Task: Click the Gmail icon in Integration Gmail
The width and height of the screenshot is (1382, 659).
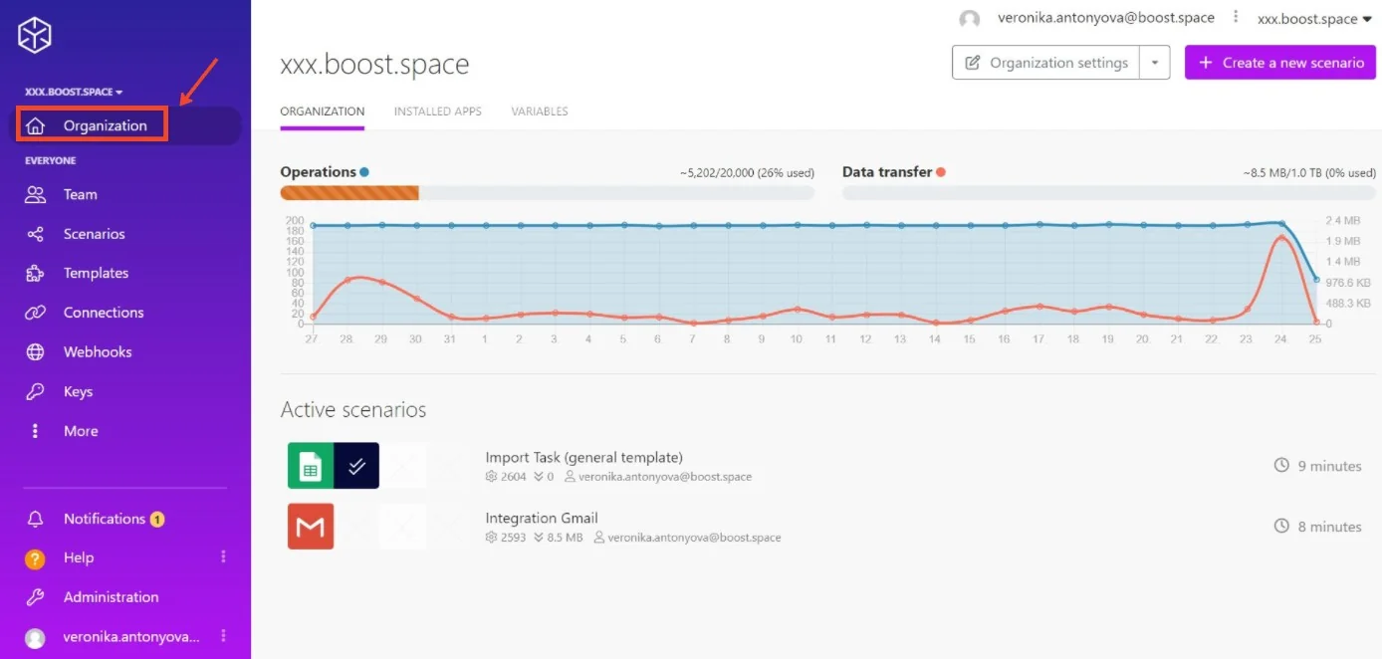Action: [311, 527]
